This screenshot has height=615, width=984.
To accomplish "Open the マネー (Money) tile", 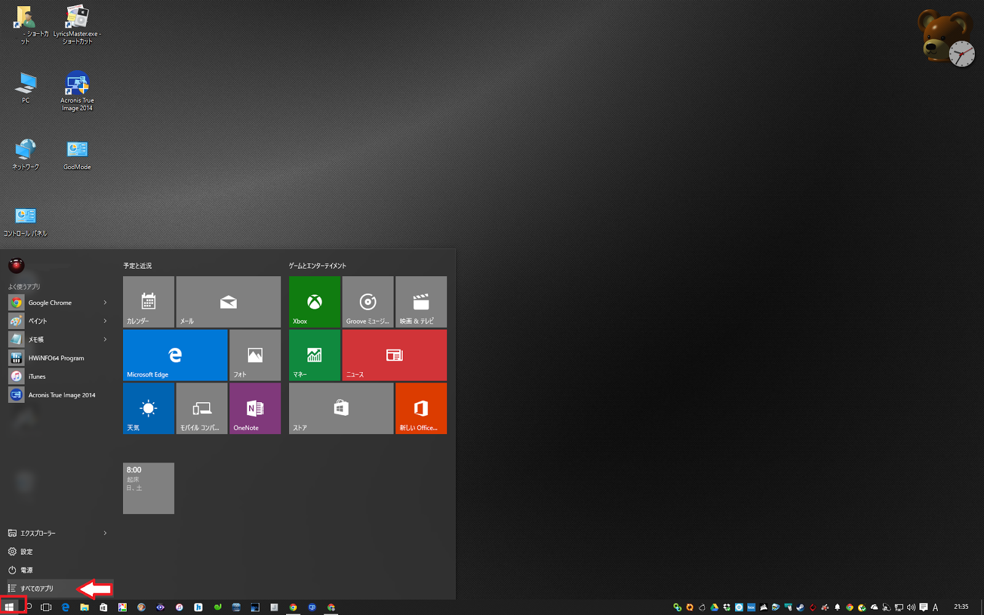I will click(314, 355).
